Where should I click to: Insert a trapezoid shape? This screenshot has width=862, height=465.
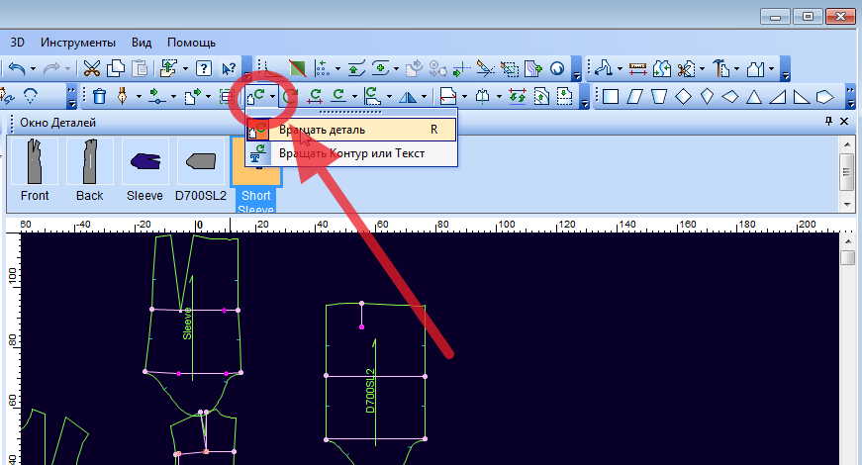click(x=658, y=97)
